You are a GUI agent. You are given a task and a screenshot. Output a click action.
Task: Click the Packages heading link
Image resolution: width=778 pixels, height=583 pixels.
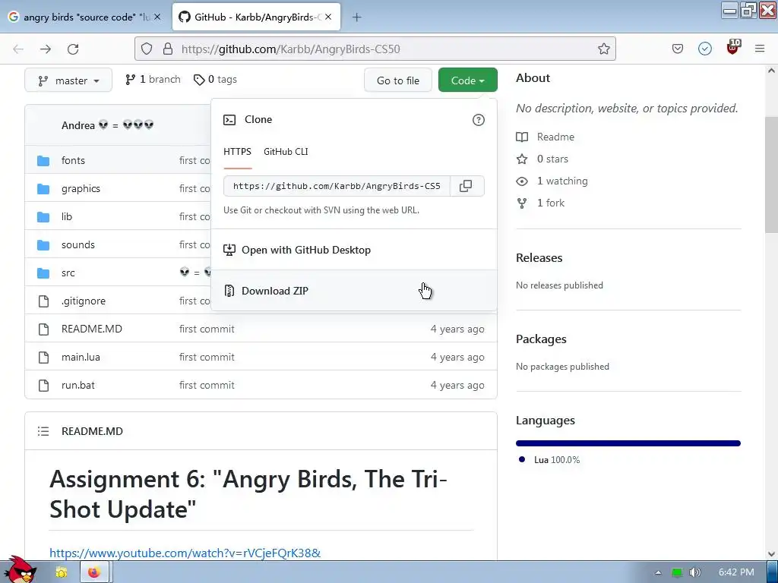(x=541, y=339)
